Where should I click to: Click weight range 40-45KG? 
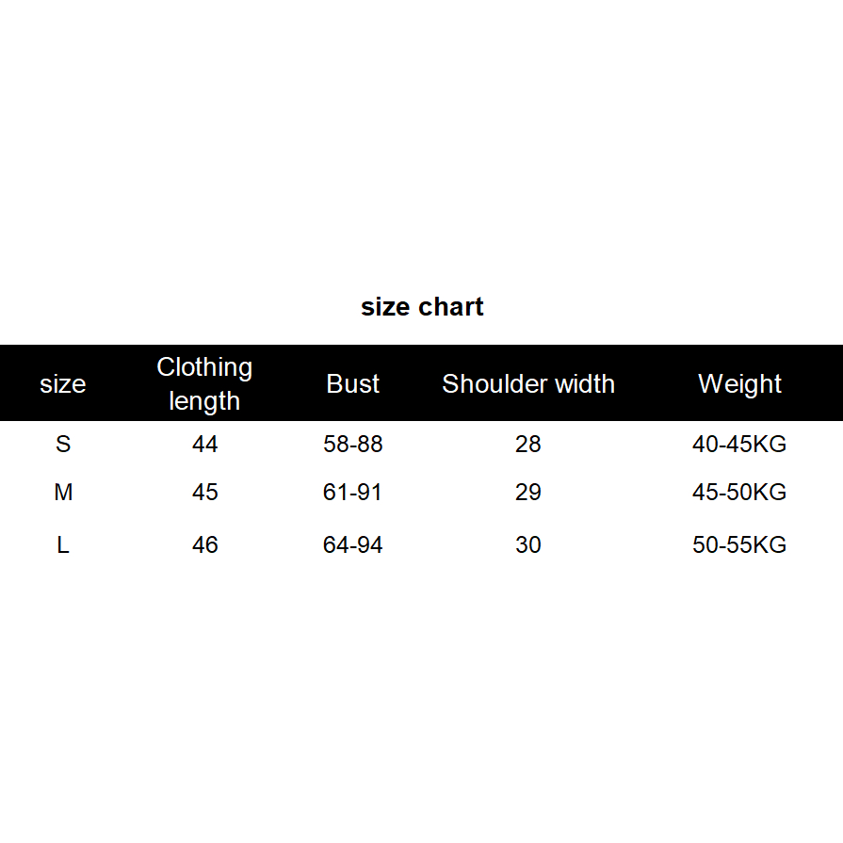point(739,445)
